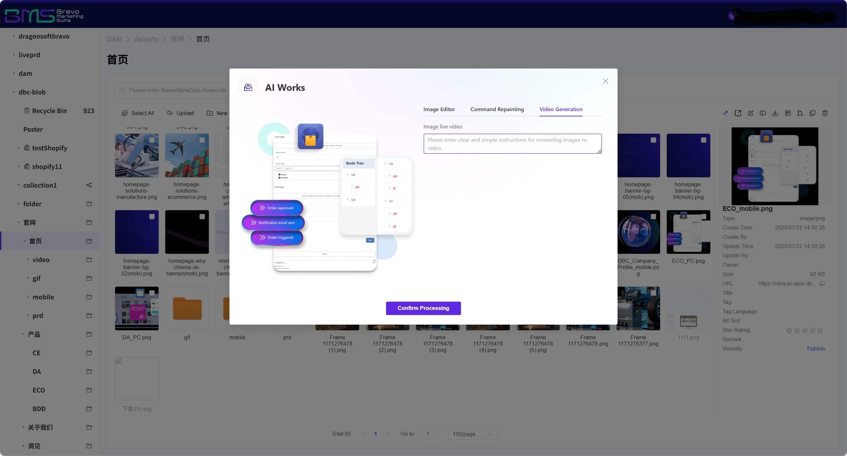Click the download icon in asset toolbar
The width and height of the screenshot is (847, 456).
pos(775,113)
